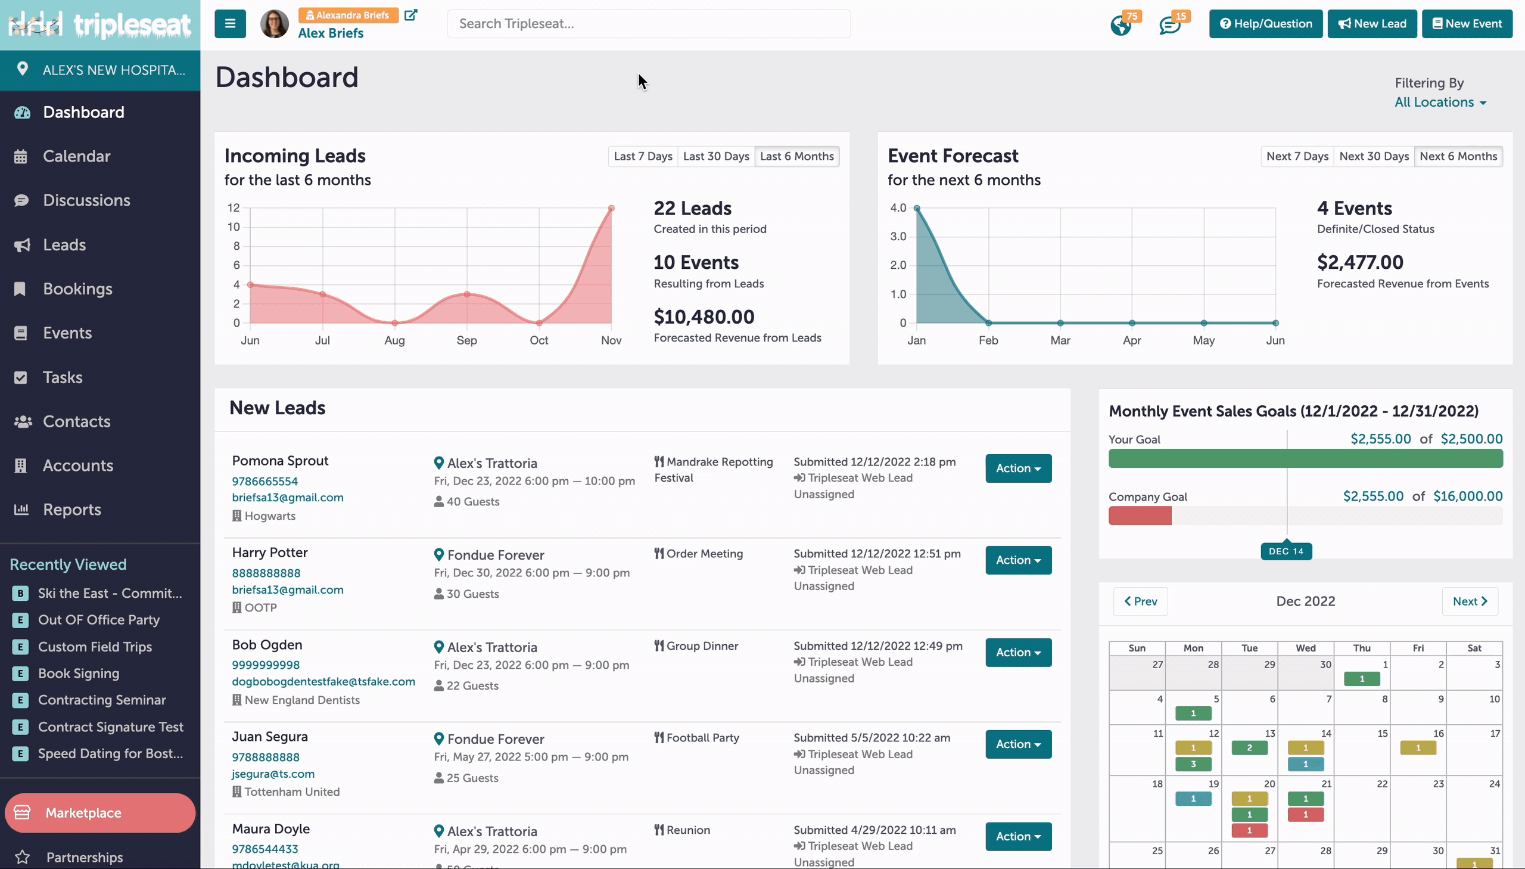Click the New Lead button
1525x869 pixels.
[1372, 24]
